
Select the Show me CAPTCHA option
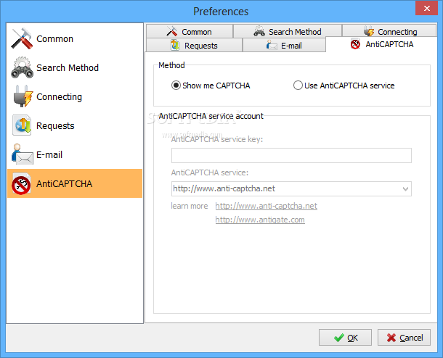211,86
